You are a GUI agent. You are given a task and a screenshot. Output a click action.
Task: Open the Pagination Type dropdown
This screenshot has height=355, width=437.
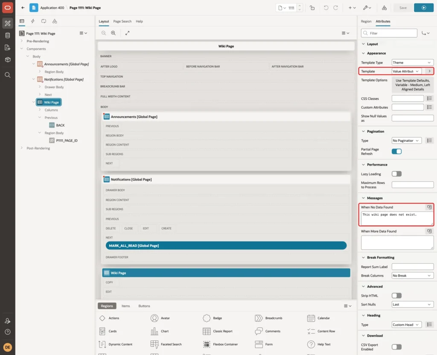tap(407, 140)
